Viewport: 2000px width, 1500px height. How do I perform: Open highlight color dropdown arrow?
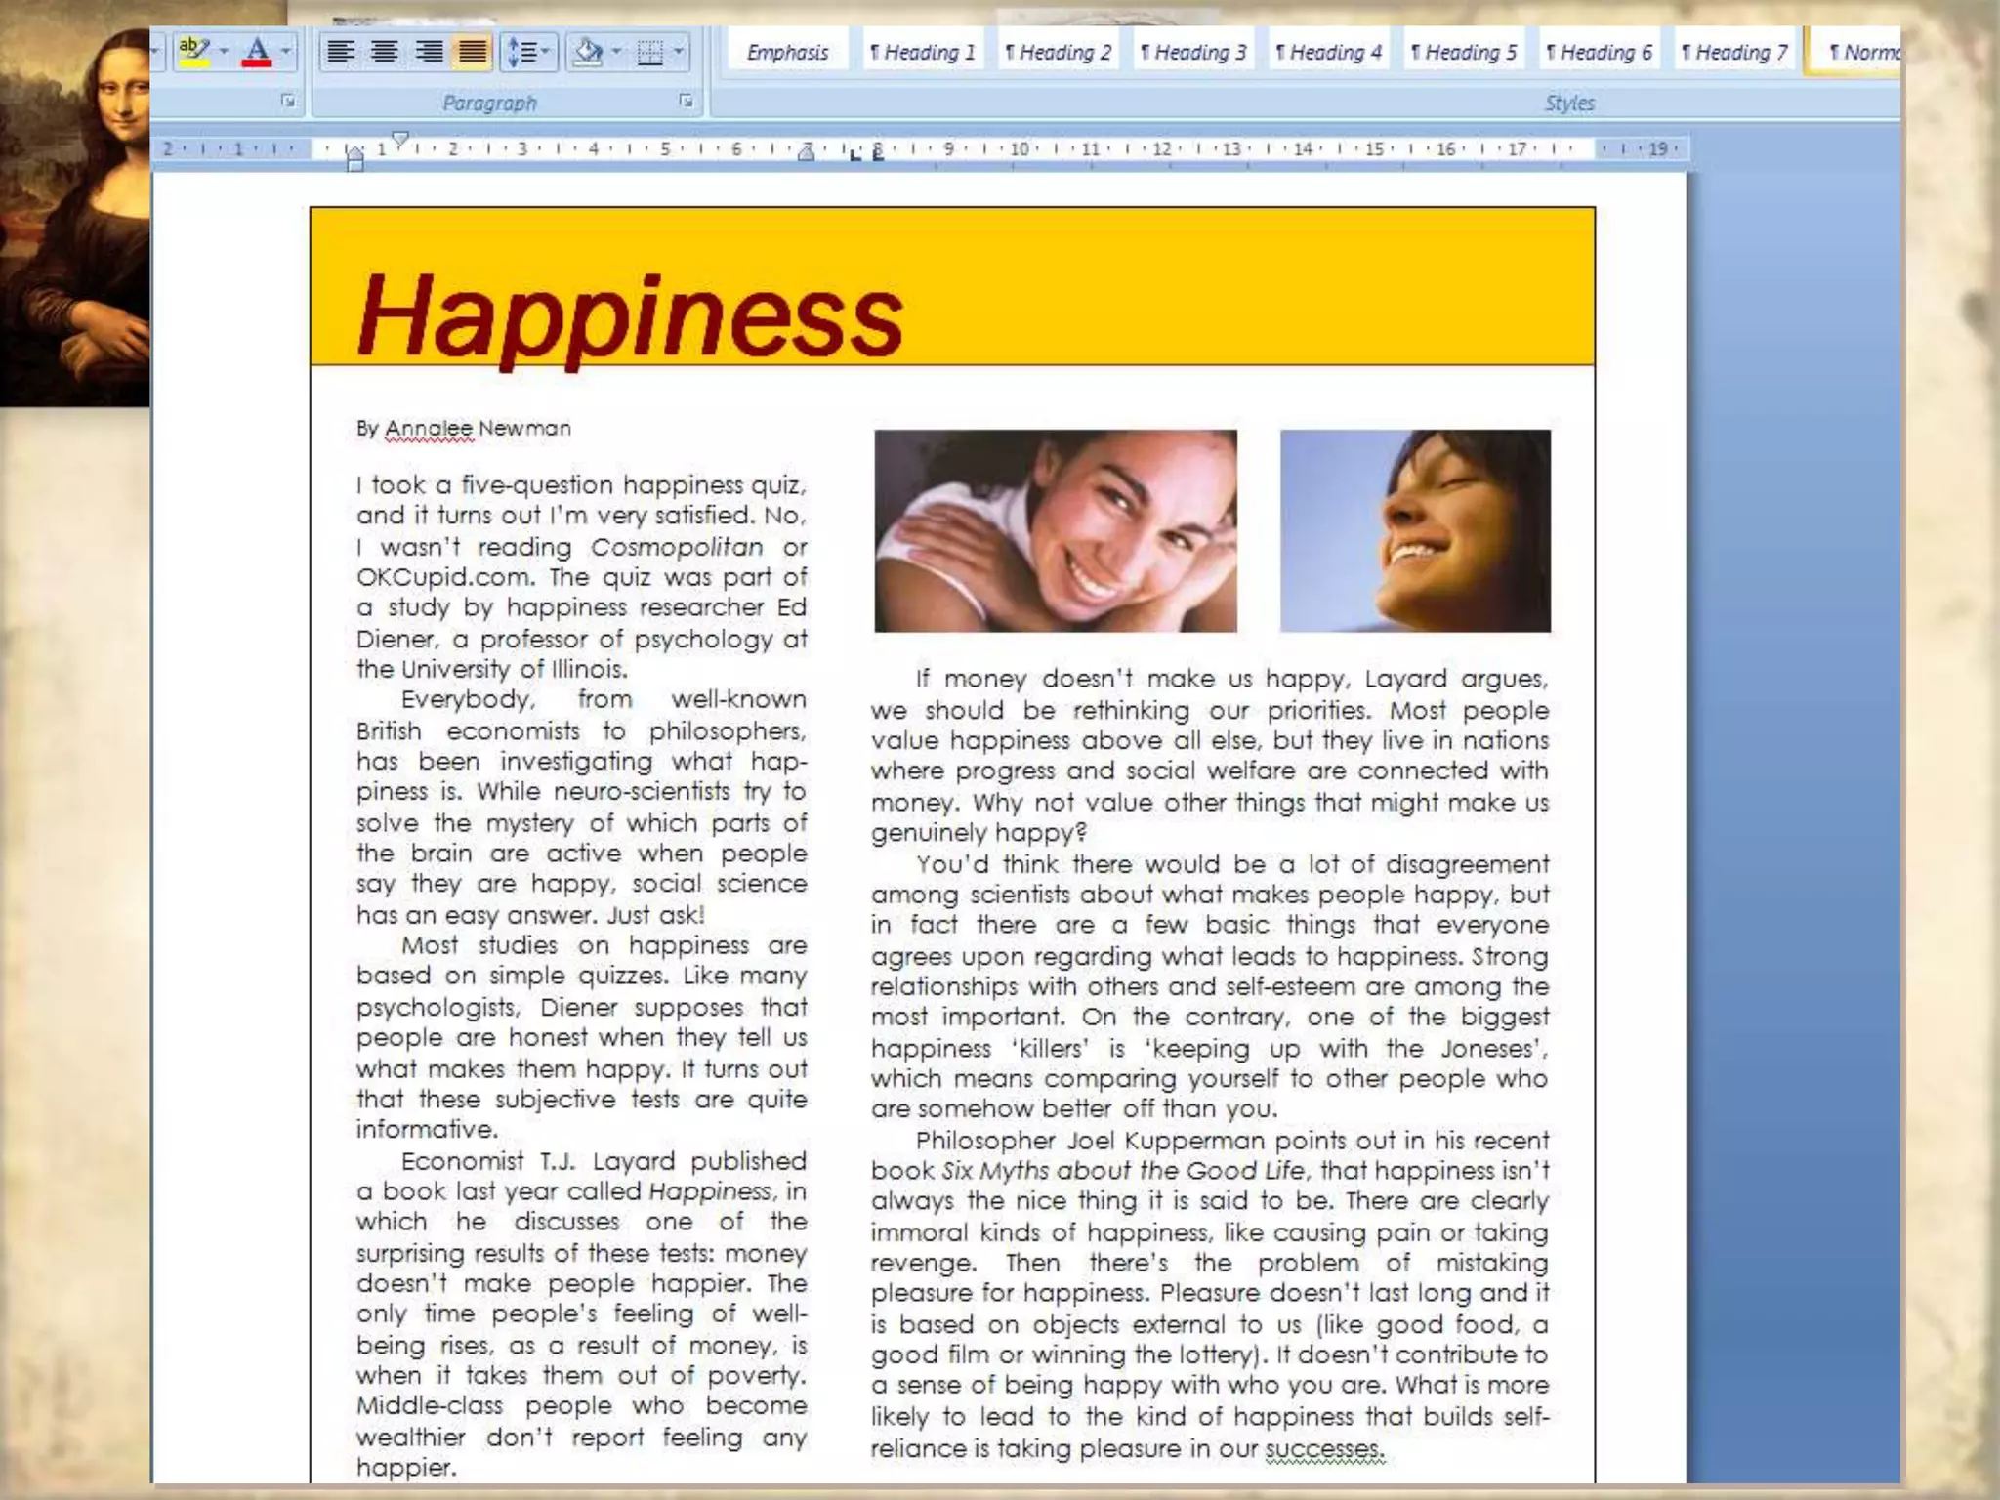[225, 51]
